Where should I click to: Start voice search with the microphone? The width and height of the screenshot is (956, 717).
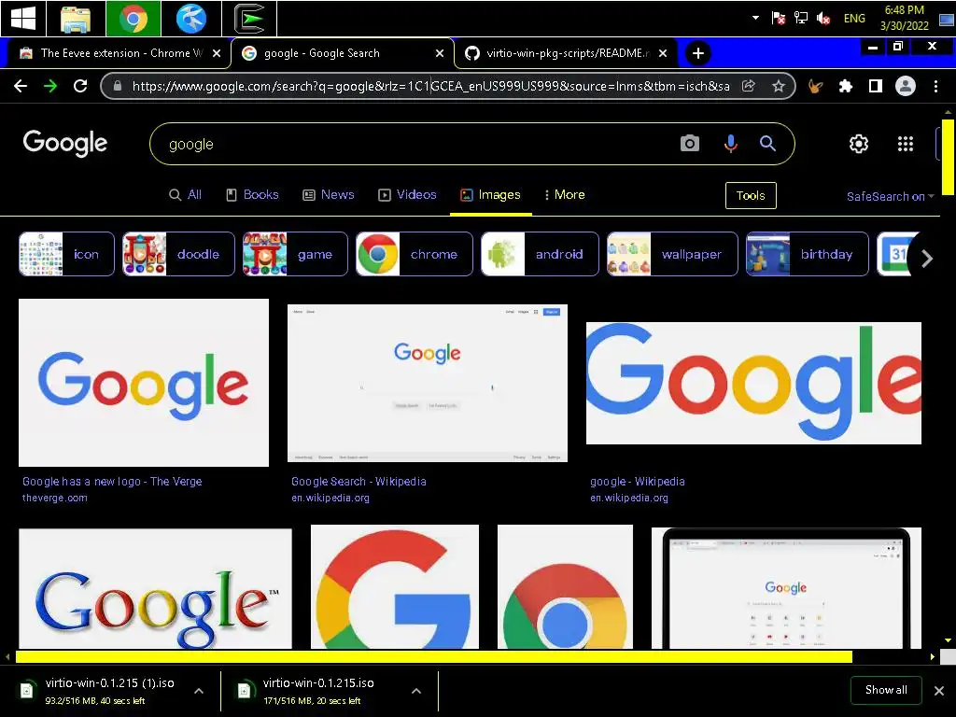pos(730,143)
